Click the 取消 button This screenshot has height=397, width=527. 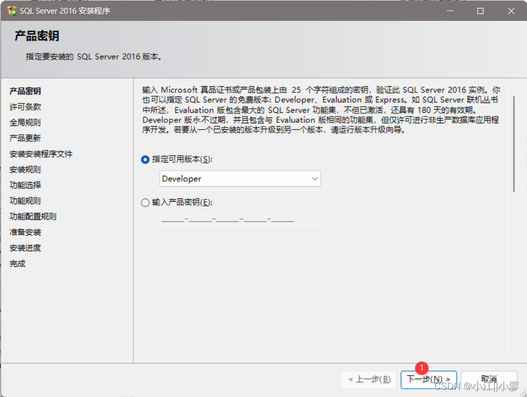[x=488, y=380]
